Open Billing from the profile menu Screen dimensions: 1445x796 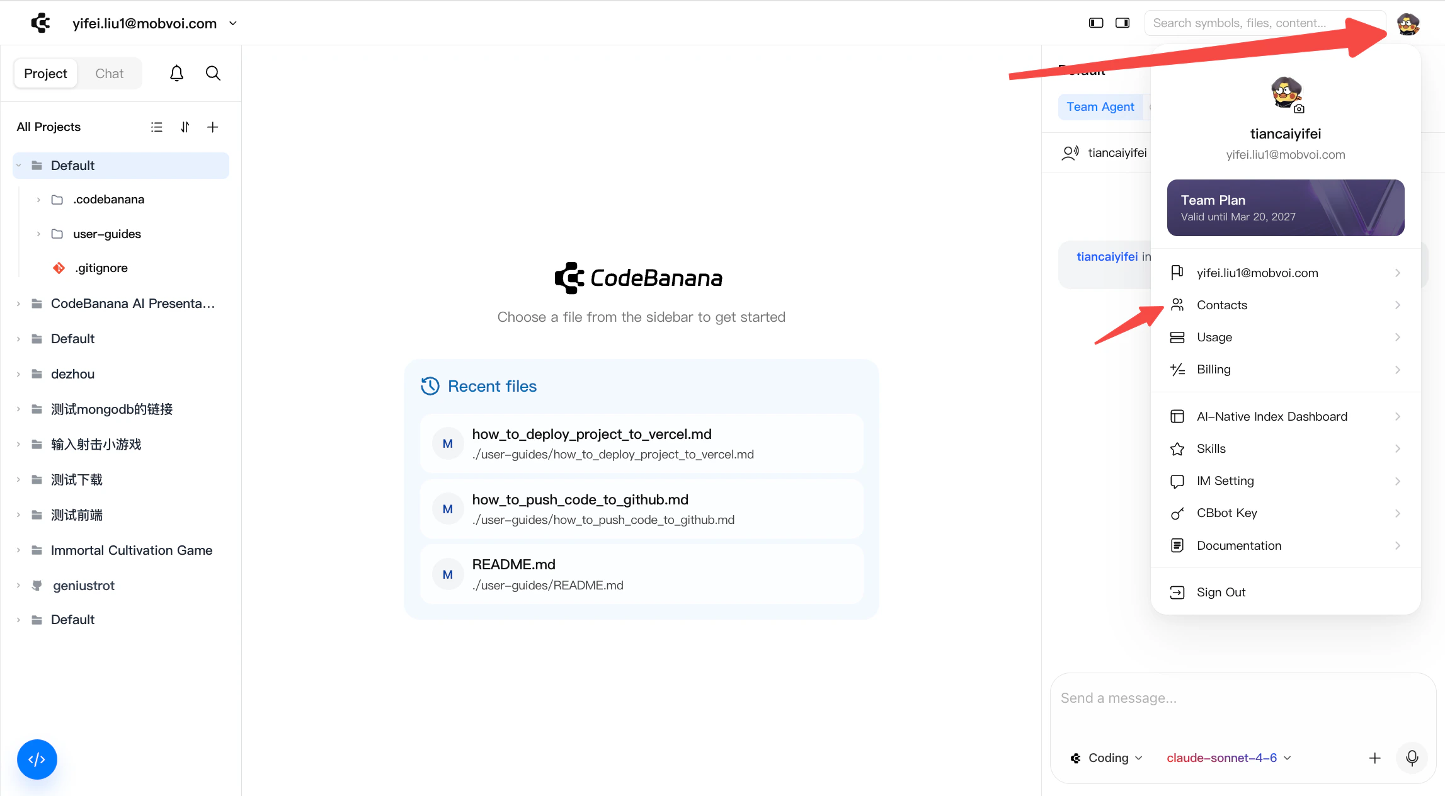(1286, 370)
